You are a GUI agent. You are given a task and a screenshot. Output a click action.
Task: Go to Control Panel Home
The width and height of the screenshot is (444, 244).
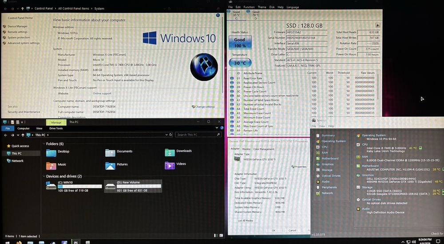coord(20,18)
